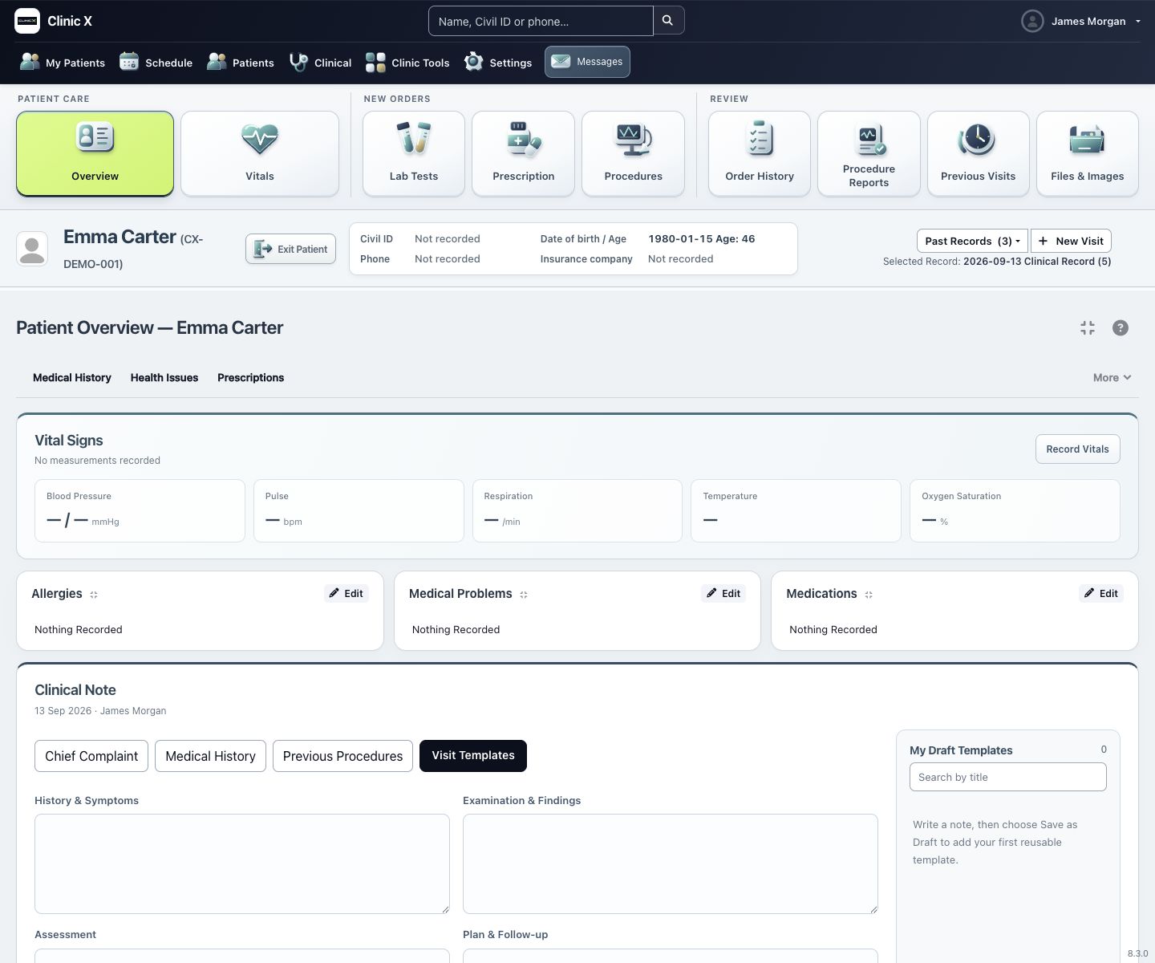Edit the Medications card
Screen dimensions: 1155x963
click(1101, 593)
